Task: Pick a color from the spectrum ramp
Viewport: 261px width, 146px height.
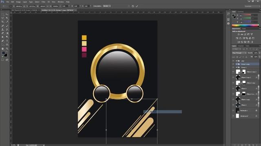Action: click(246, 26)
